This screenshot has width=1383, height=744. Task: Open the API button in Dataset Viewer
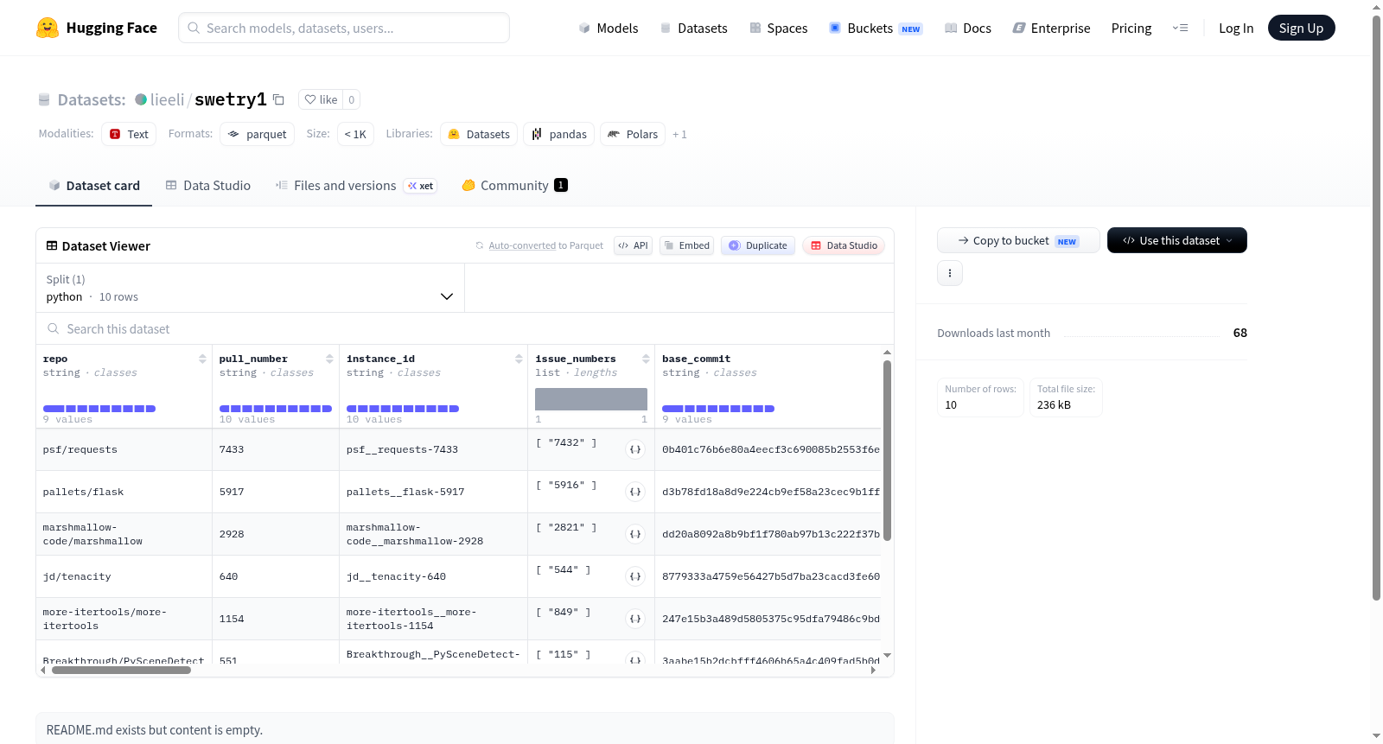633,245
